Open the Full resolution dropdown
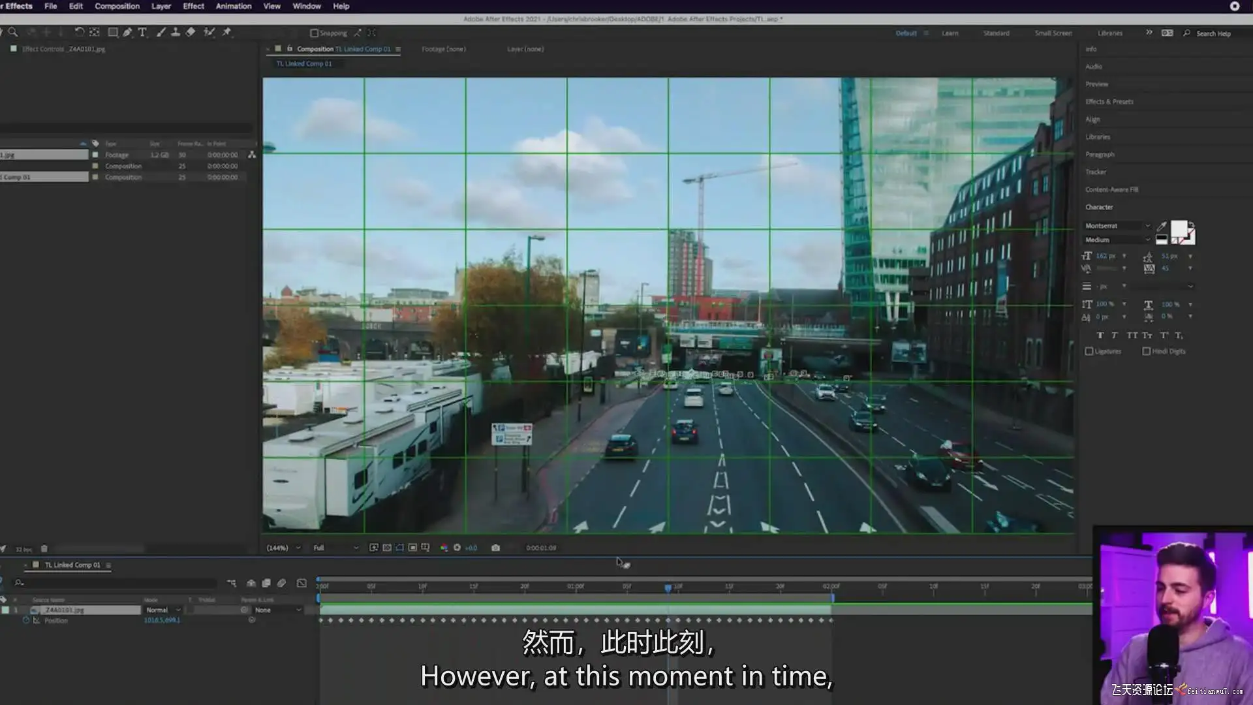The image size is (1253, 705). point(335,548)
